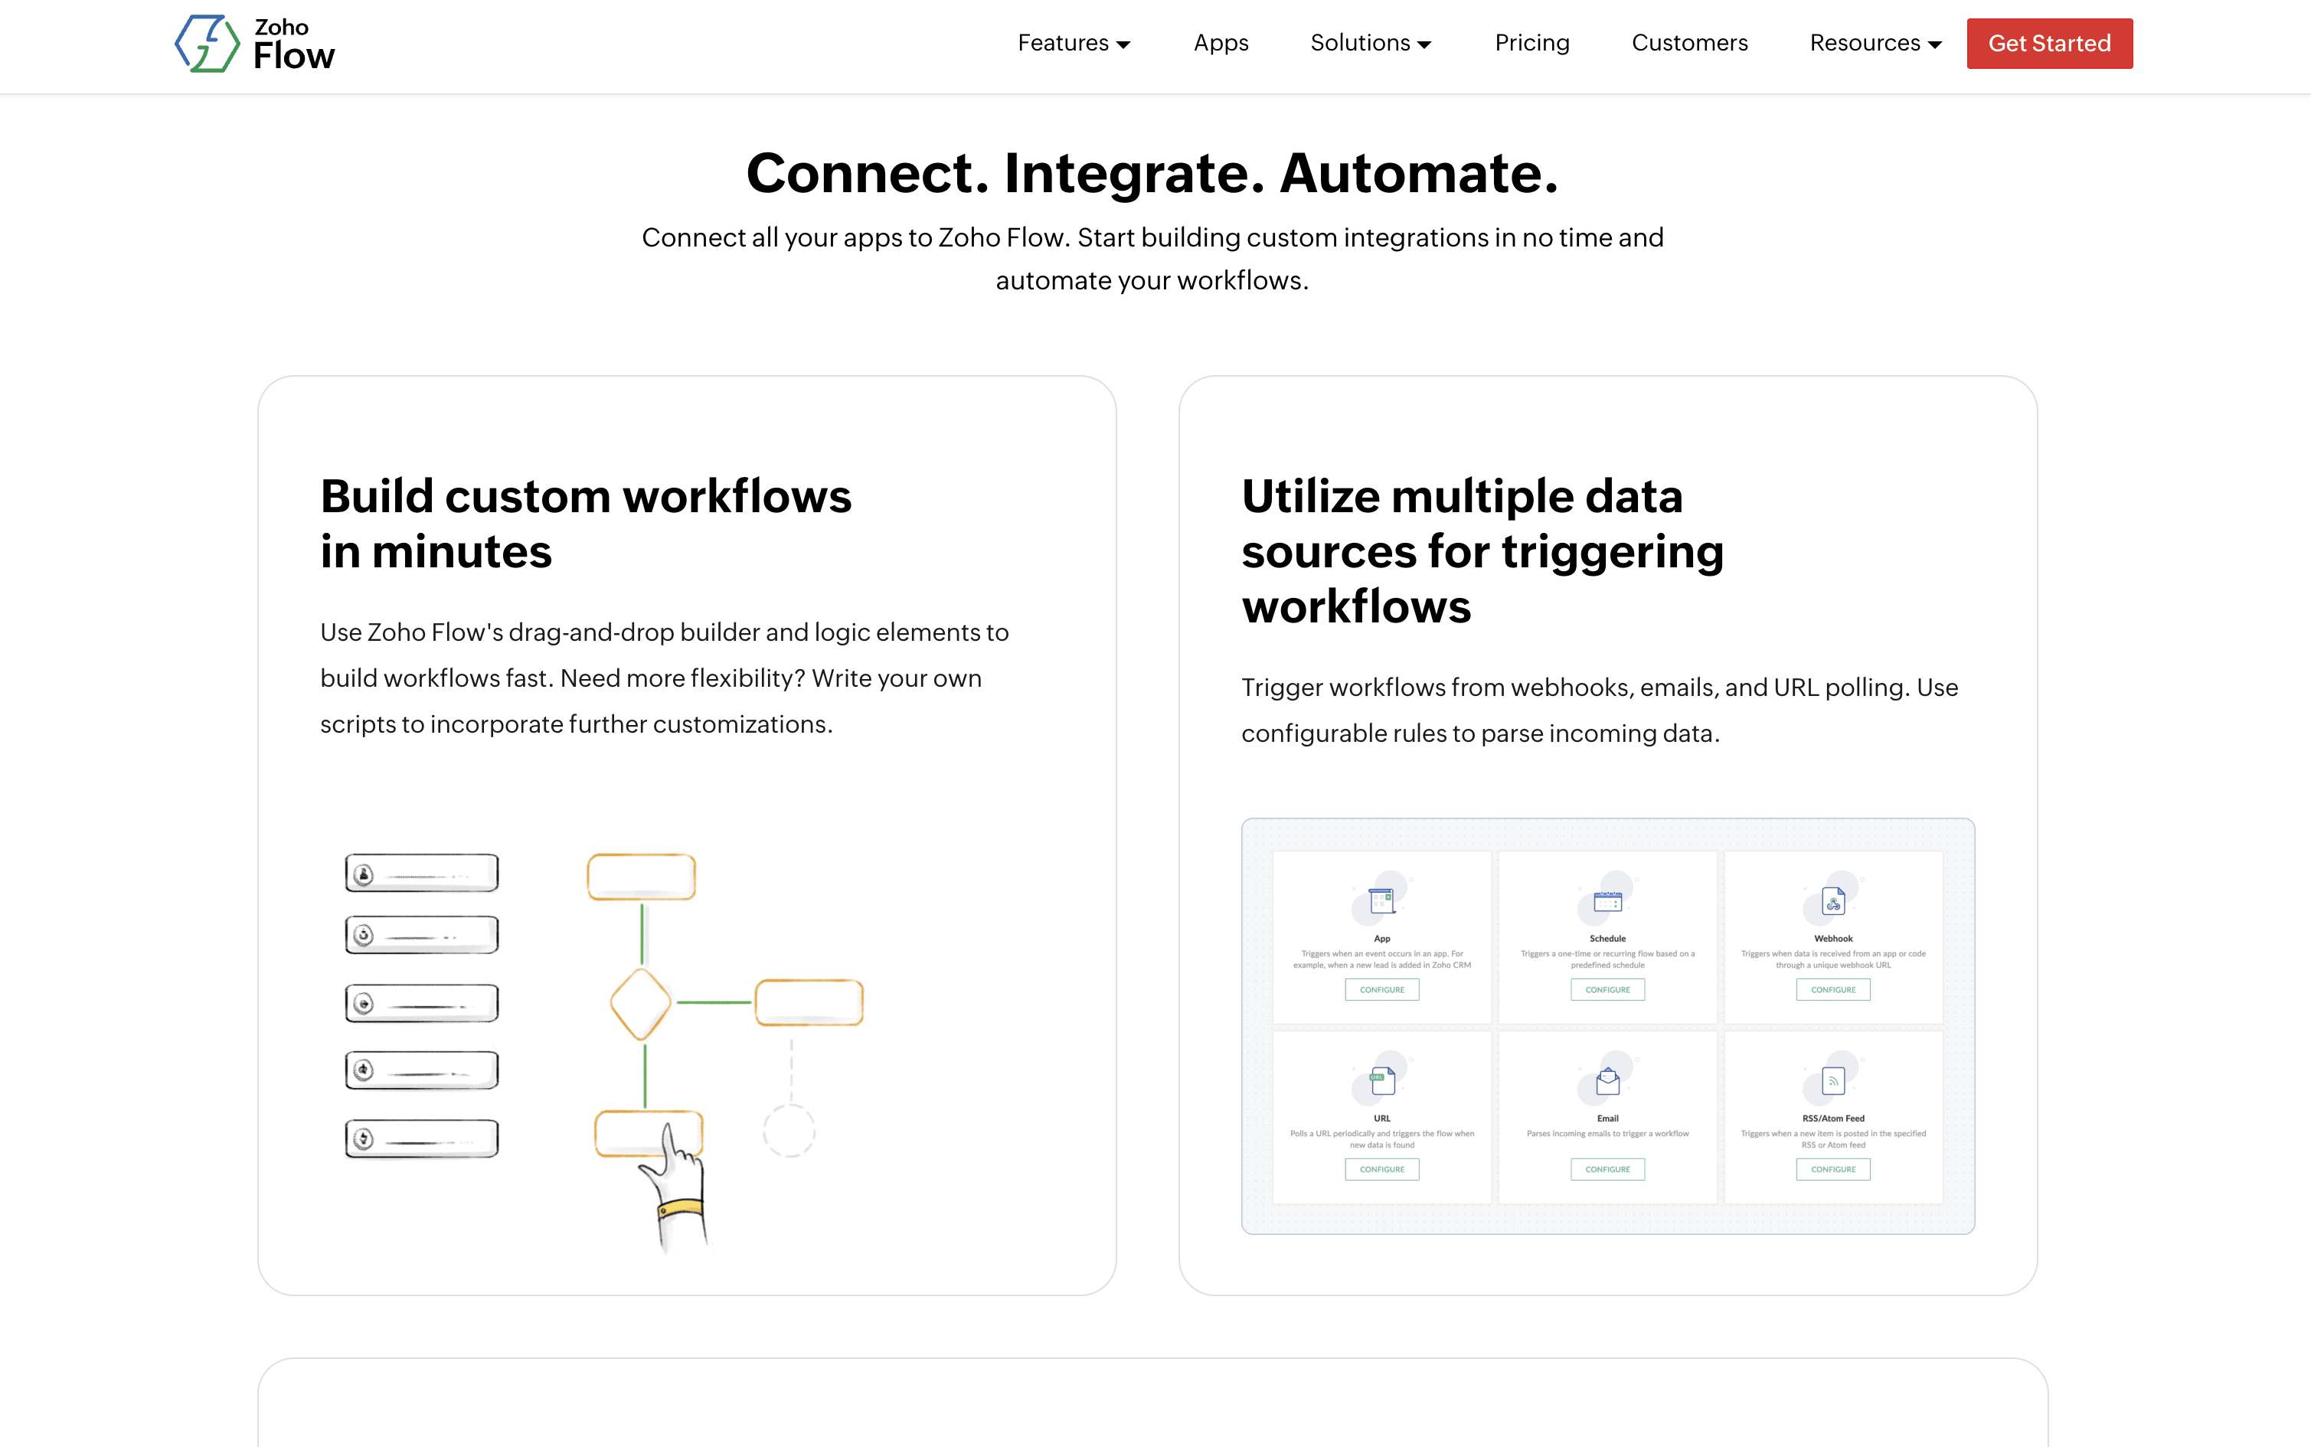Click the Get Started button
The width and height of the screenshot is (2311, 1447).
tap(2050, 43)
